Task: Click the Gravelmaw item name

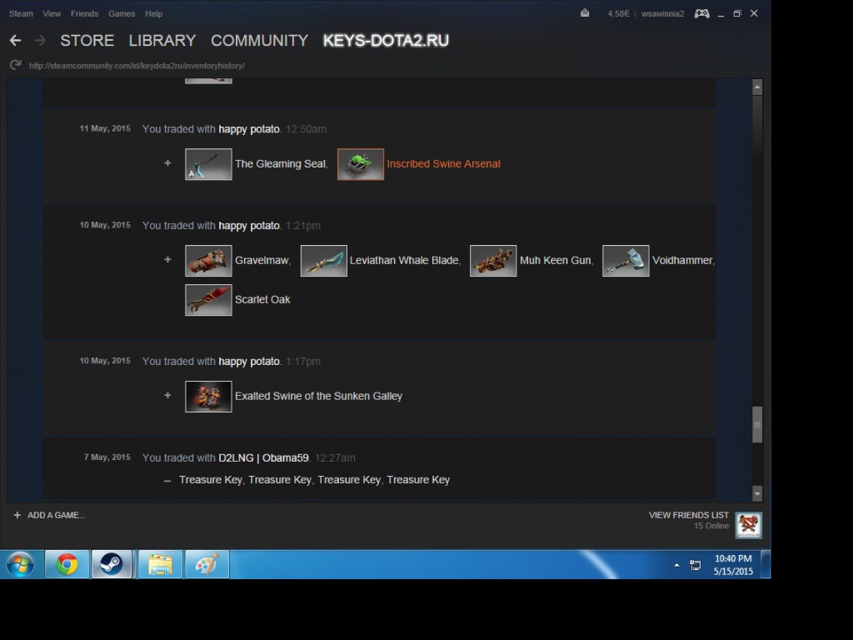Action: pyautogui.click(x=262, y=260)
